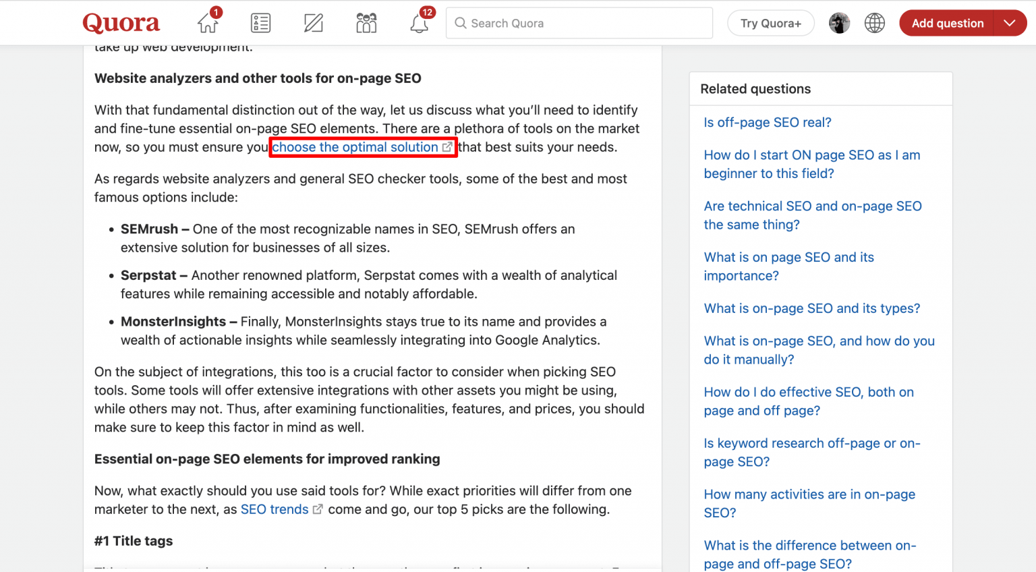
Task: Open the Spaces groups icon
Action: click(366, 22)
